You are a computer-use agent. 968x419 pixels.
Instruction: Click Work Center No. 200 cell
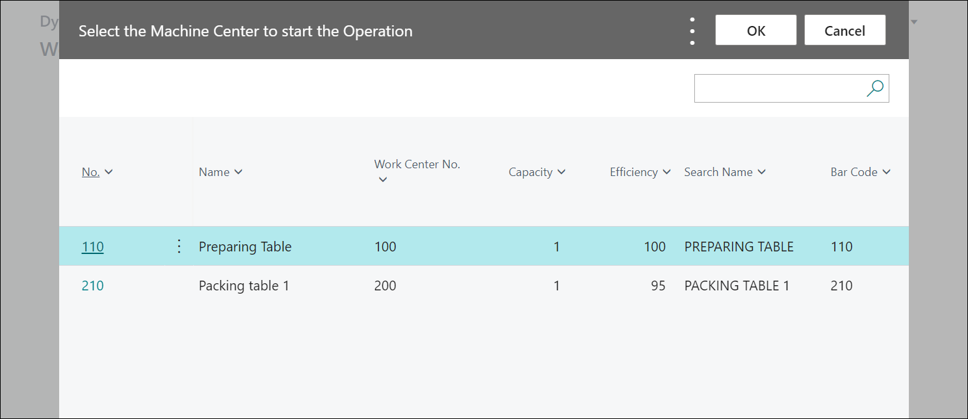[385, 286]
